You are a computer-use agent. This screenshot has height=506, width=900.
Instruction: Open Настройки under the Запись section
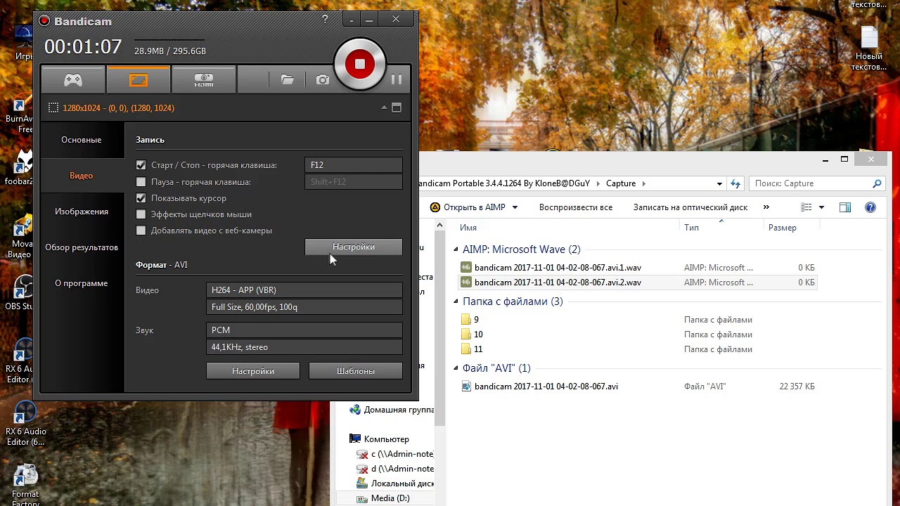click(354, 247)
